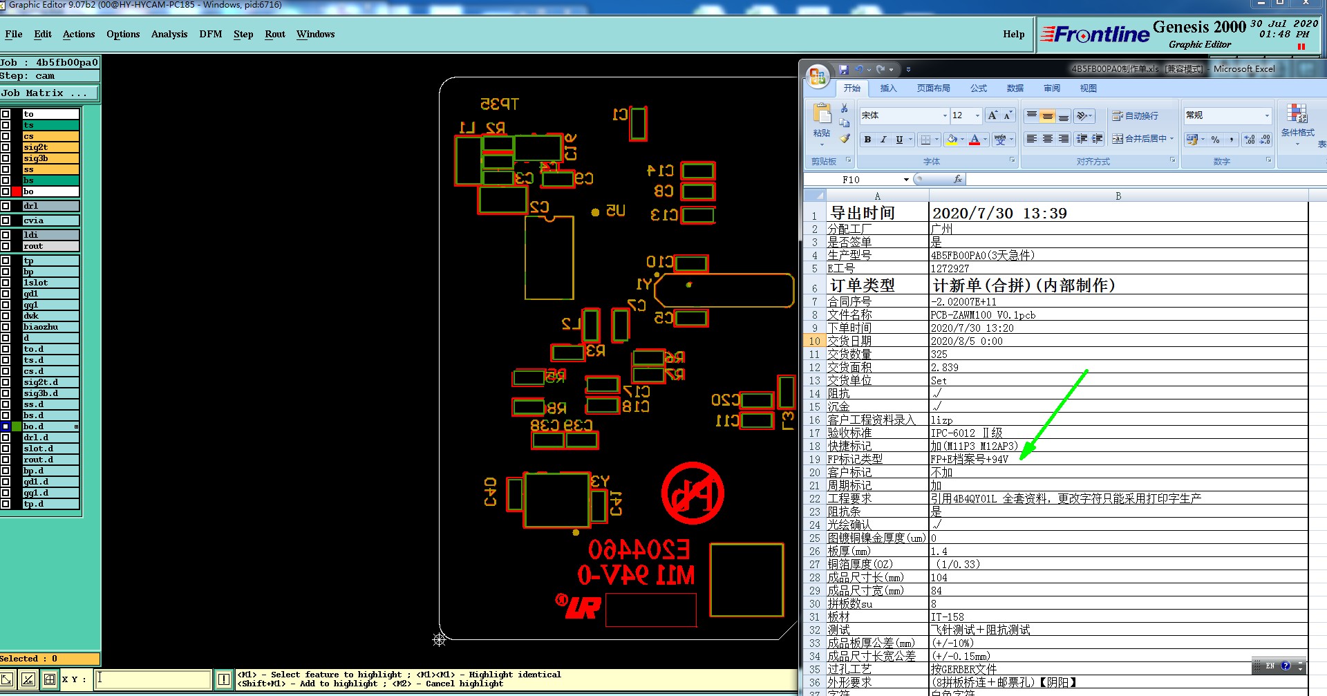The width and height of the screenshot is (1327, 696).
Task: Click the cell borders icon
Action: (x=926, y=139)
